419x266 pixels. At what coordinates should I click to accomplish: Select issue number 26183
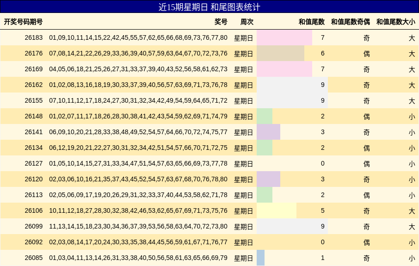click(34, 37)
